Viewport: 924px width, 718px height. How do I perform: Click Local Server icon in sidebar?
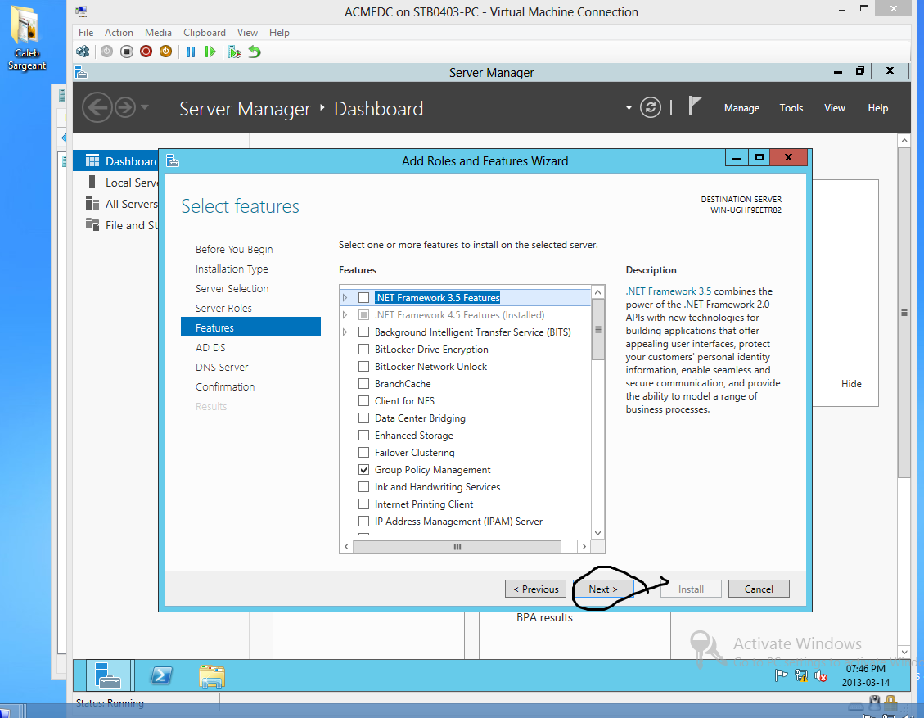pos(92,182)
